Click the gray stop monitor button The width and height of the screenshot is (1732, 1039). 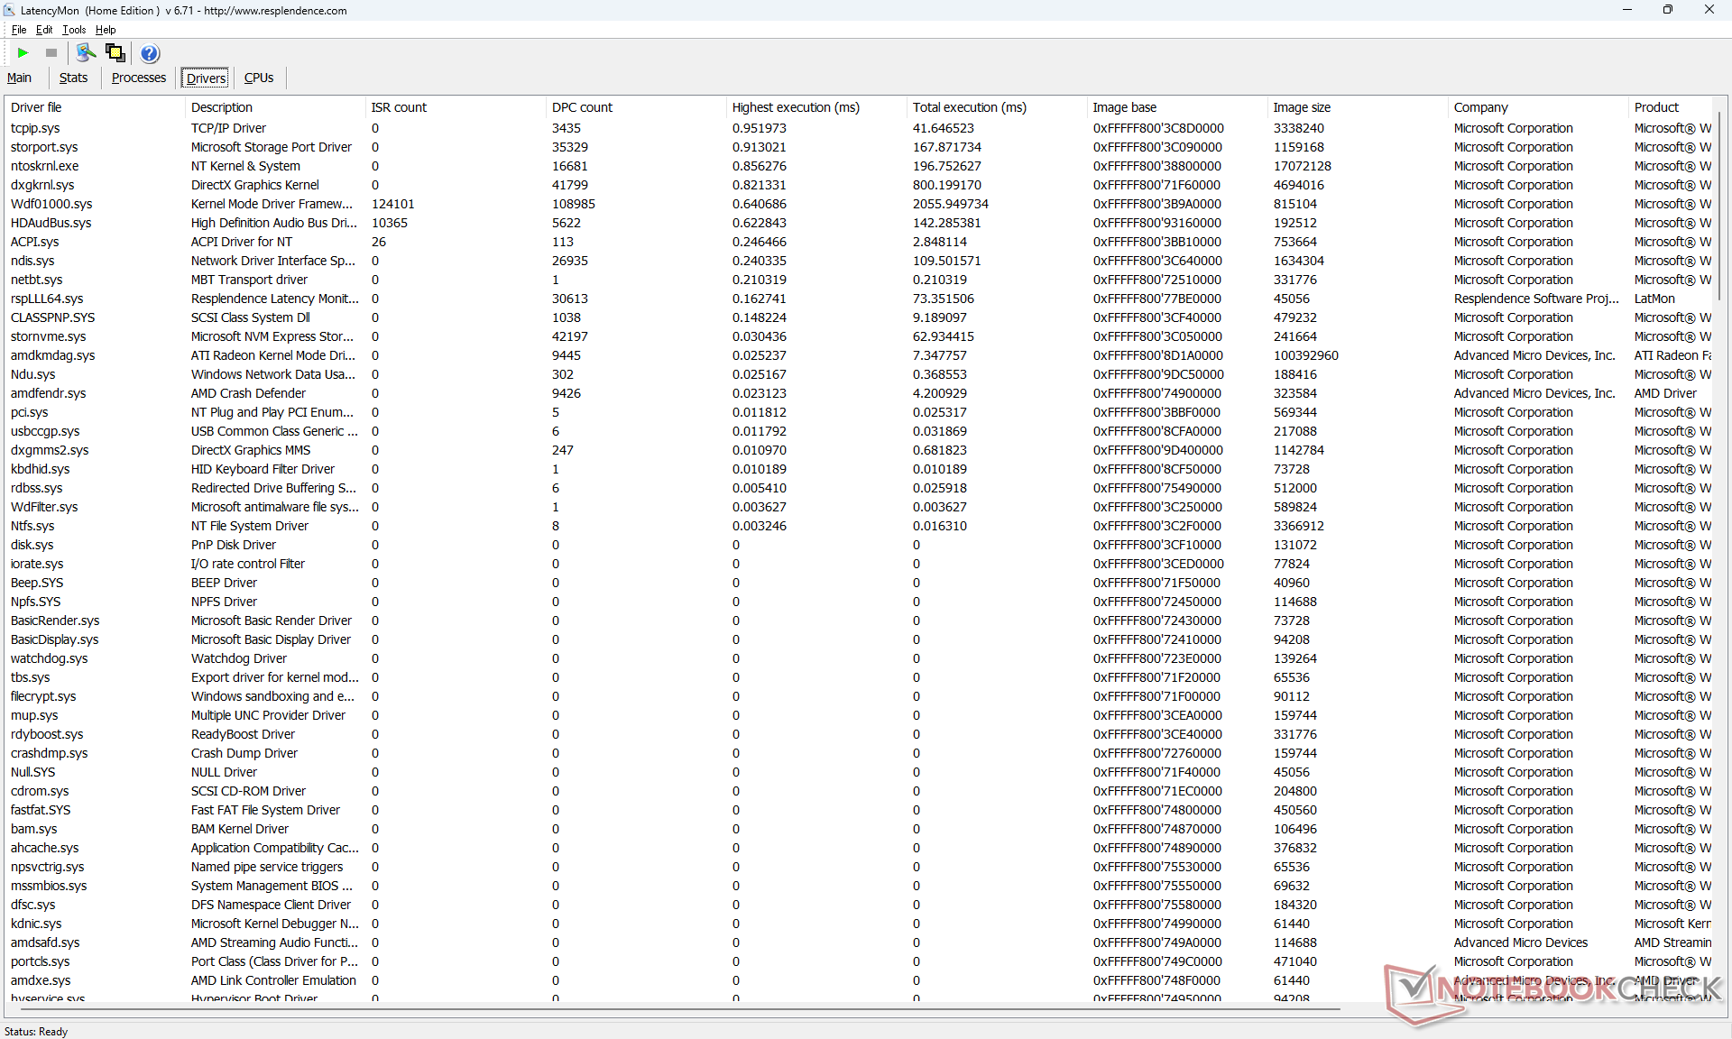(51, 53)
